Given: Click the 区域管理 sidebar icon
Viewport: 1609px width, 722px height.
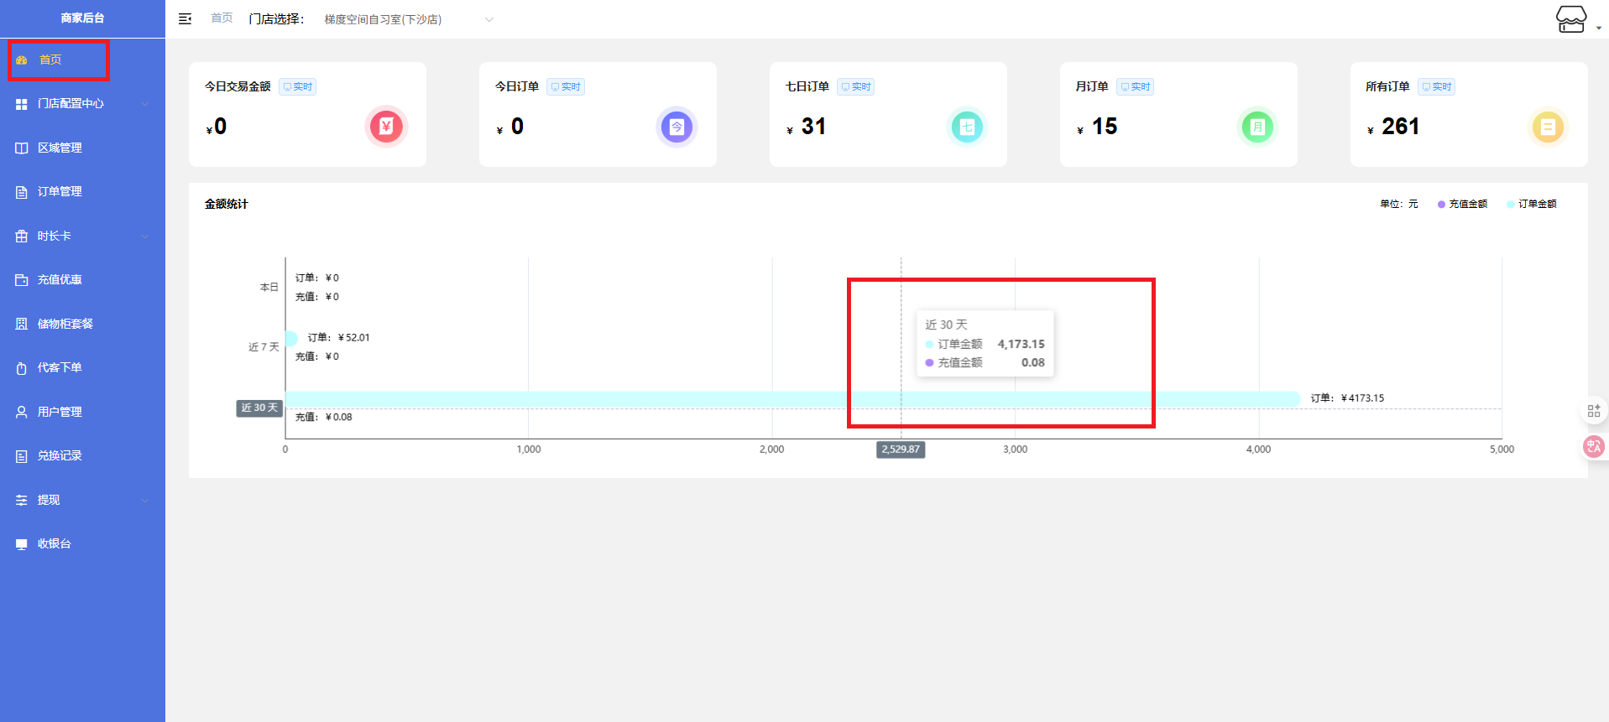Looking at the screenshot, I should coord(22,148).
